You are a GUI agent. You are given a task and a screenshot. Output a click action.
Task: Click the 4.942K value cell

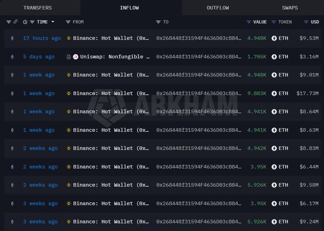coord(257,148)
